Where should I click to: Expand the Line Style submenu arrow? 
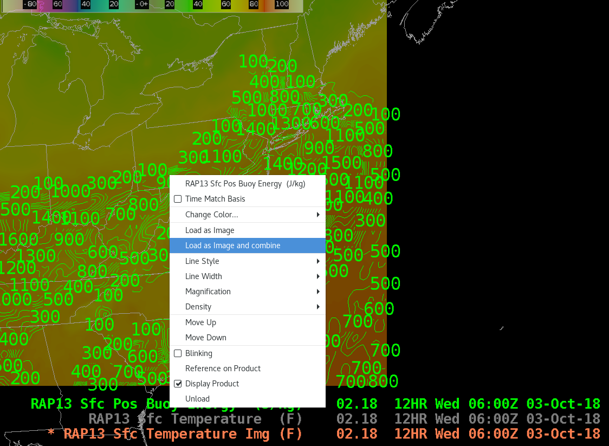(x=318, y=261)
